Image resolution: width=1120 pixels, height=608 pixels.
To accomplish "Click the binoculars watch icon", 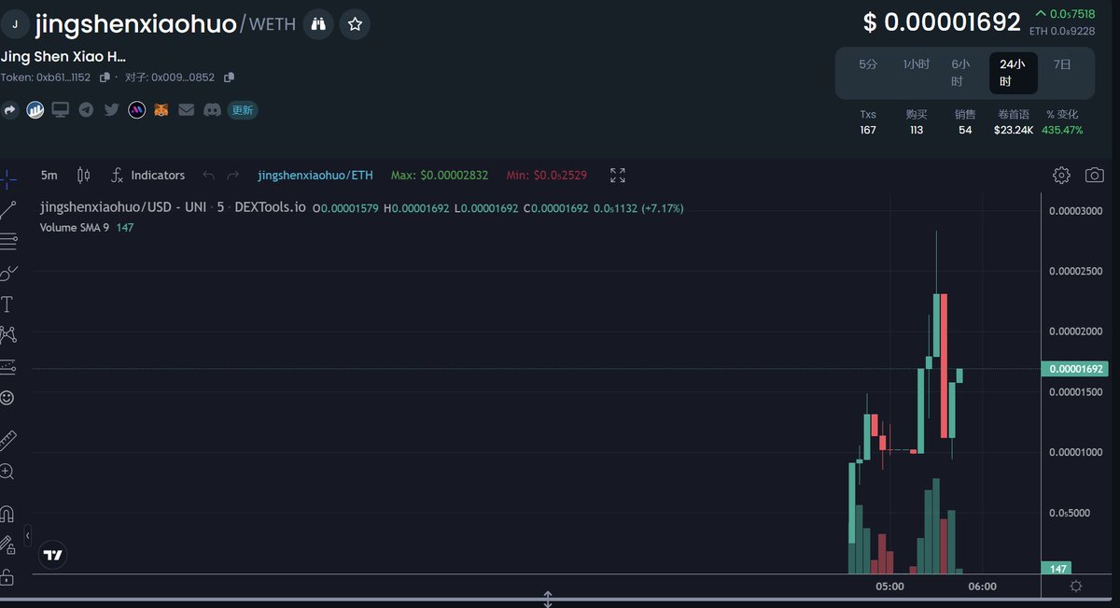I will (319, 24).
